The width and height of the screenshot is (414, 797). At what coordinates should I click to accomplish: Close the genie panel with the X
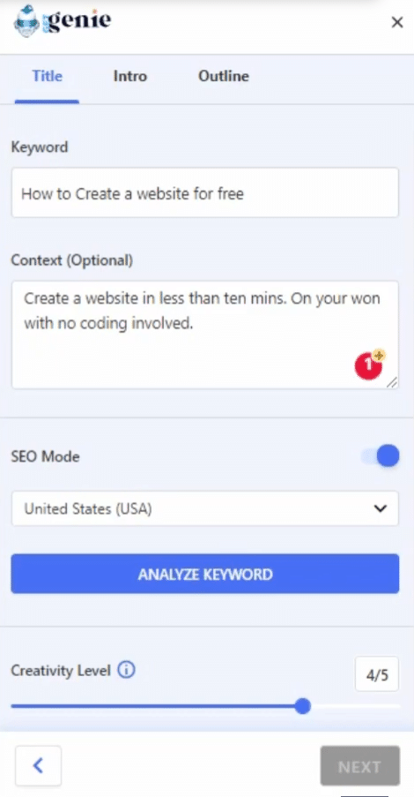tap(397, 22)
